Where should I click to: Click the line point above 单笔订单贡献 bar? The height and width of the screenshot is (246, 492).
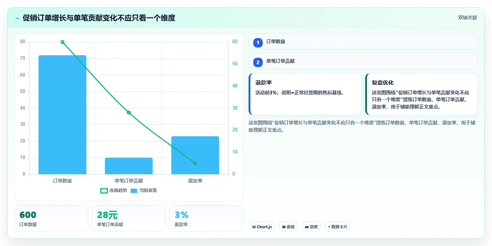(x=129, y=112)
